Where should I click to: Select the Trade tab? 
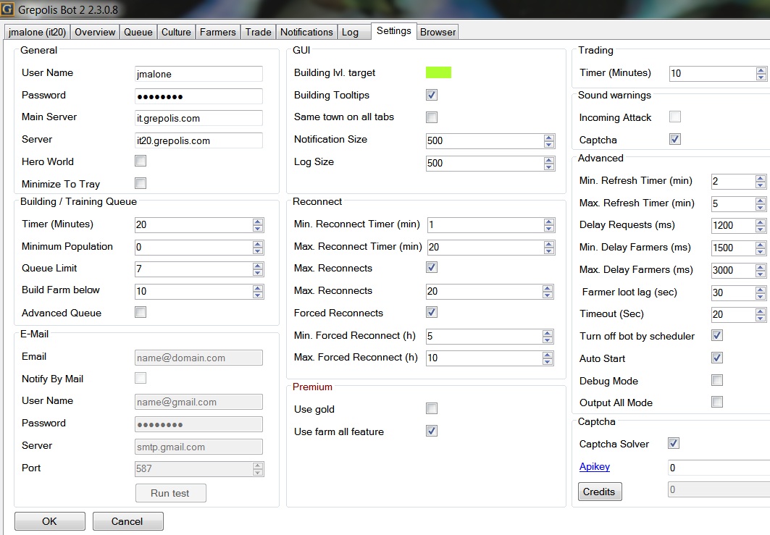pyautogui.click(x=259, y=32)
